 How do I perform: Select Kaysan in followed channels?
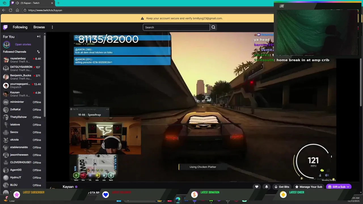click(x=22, y=94)
